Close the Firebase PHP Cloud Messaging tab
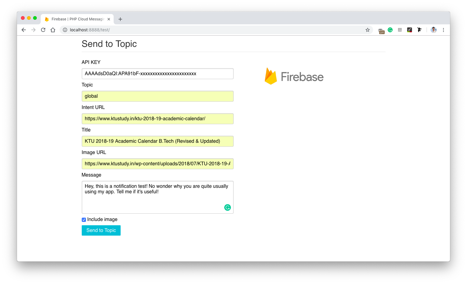The height and width of the screenshot is (284, 467). 109,19
